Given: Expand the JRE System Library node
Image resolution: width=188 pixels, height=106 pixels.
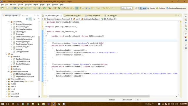Looking at the screenshot, I should pyautogui.click(x=6, y=82).
